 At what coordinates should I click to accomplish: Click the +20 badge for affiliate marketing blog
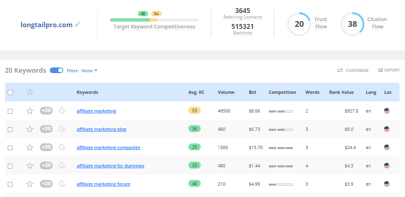(x=46, y=129)
